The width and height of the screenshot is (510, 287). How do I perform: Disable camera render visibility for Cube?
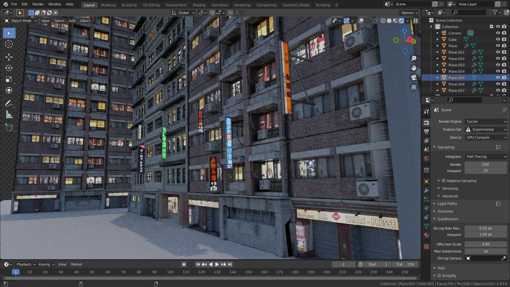point(504,39)
